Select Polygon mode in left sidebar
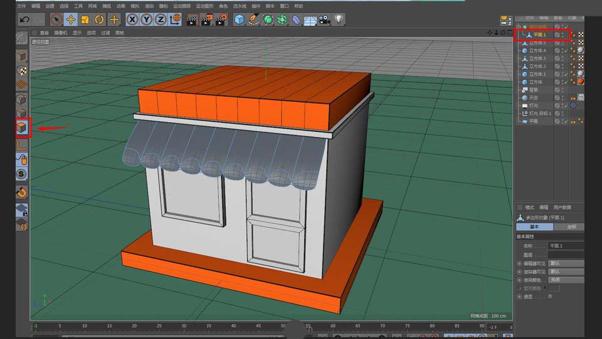This screenshot has width=602, height=339. click(22, 128)
